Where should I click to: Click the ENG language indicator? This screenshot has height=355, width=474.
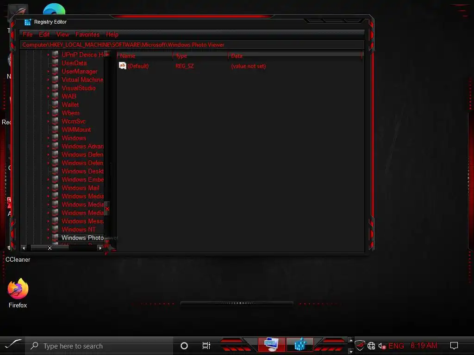[x=396, y=346]
